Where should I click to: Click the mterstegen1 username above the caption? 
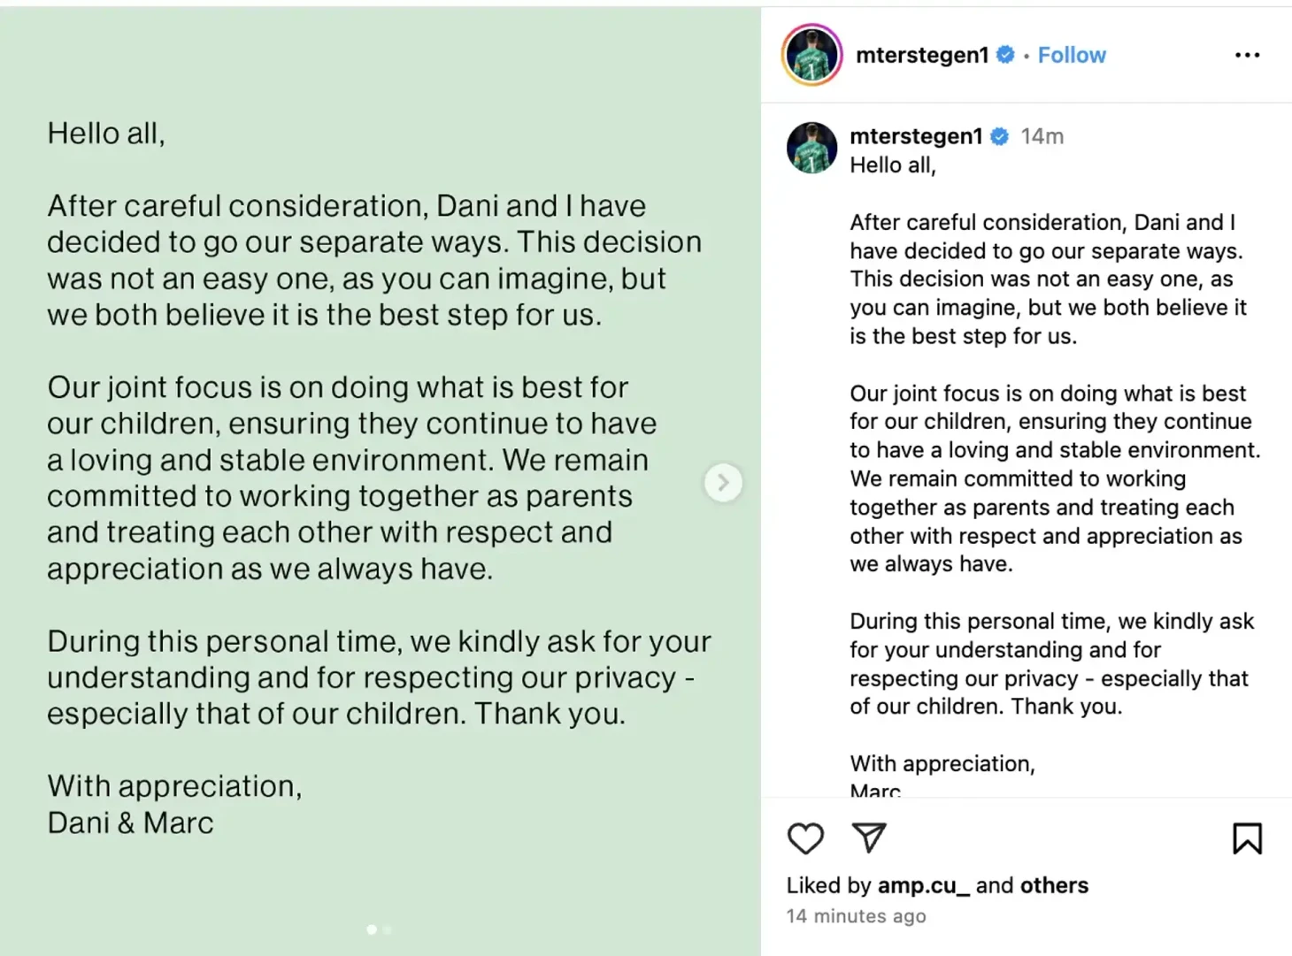pos(916,136)
